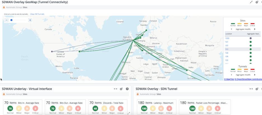Zoom in the map with plus button
The height and width of the screenshot is (115, 262).
click(30, 20)
